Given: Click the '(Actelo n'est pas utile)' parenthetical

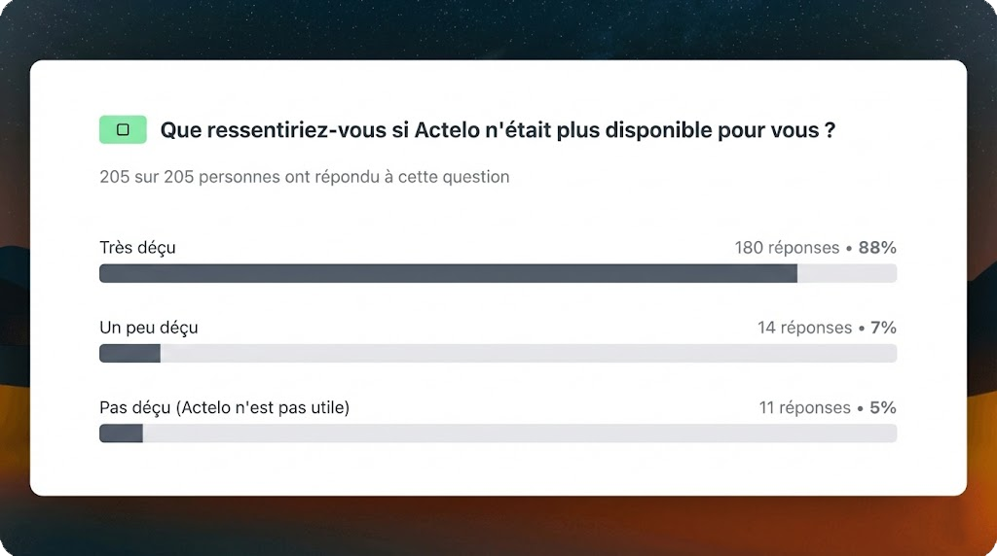Looking at the screenshot, I should (x=263, y=408).
